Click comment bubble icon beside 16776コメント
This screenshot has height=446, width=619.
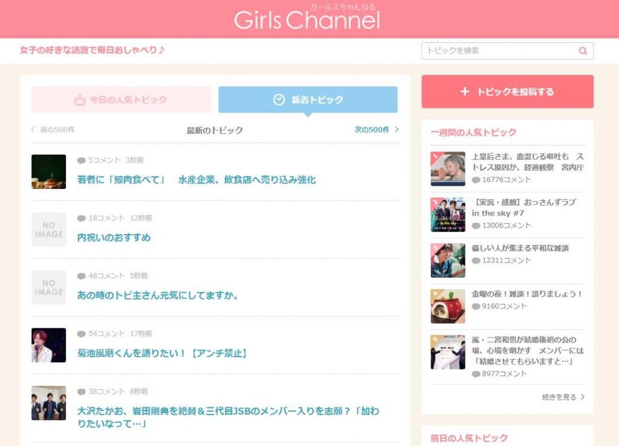(x=476, y=180)
